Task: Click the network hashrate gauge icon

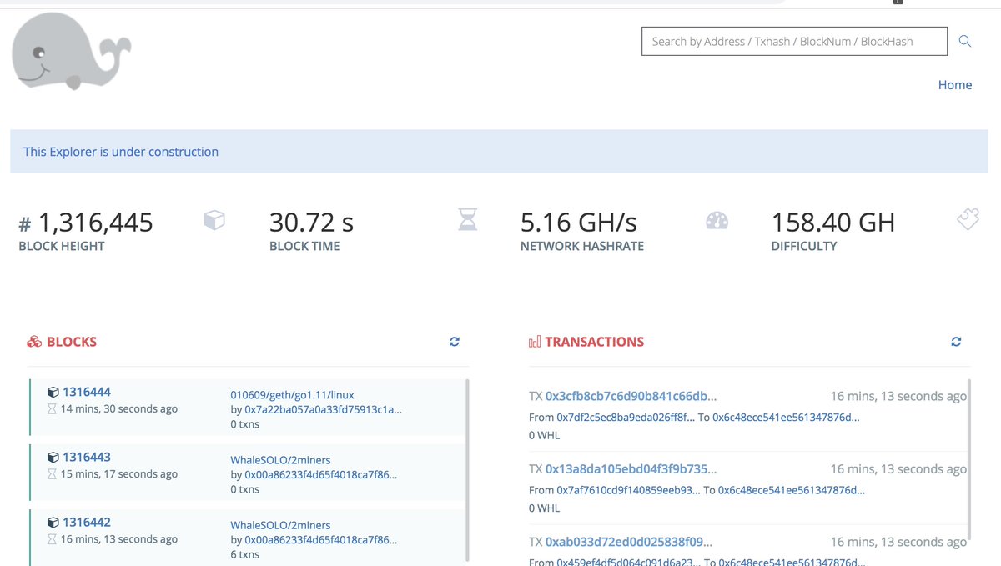Action: coord(717,220)
